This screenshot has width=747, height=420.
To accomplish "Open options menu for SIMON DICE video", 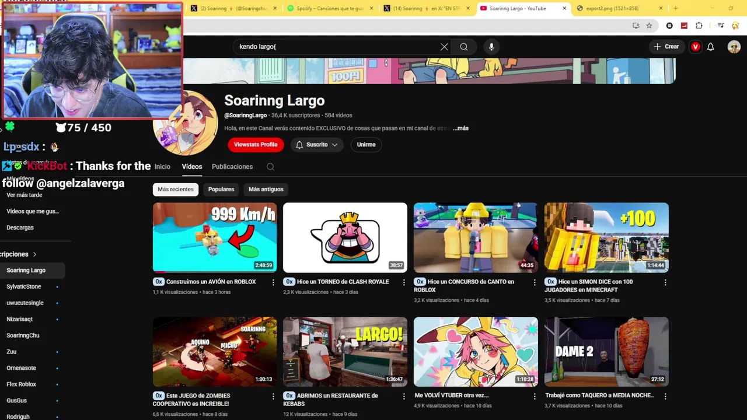I will coord(665,282).
